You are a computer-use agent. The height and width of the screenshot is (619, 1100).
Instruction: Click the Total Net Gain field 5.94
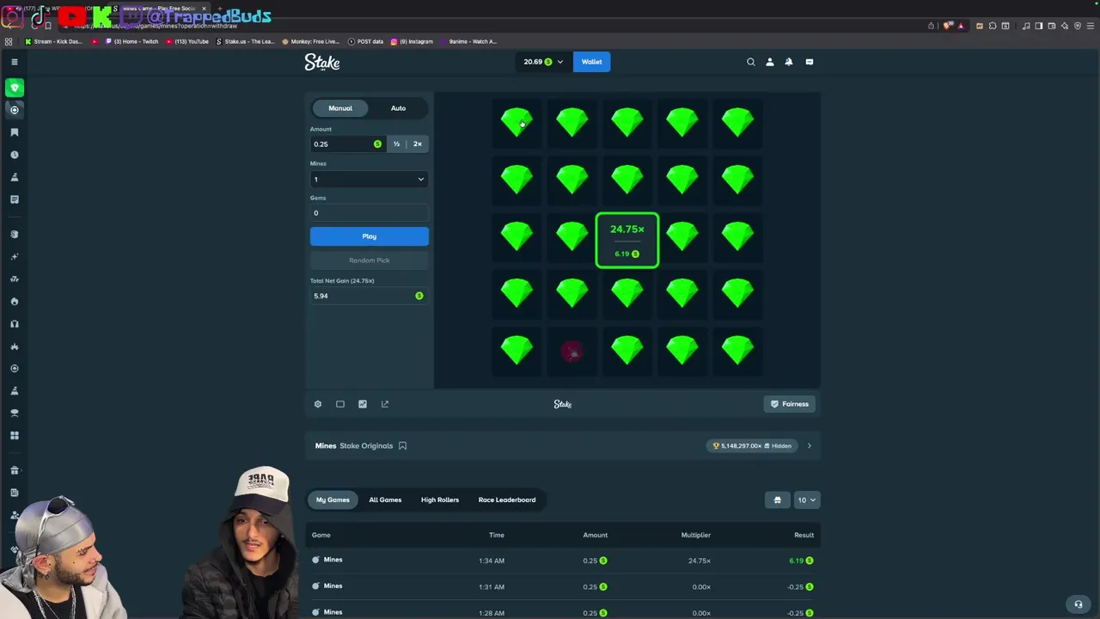tap(370, 296)
